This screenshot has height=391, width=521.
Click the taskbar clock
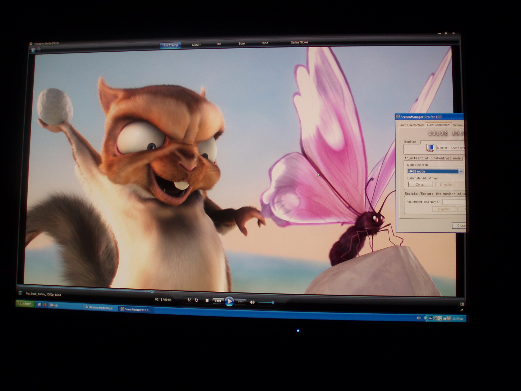(x=458, y=319)
